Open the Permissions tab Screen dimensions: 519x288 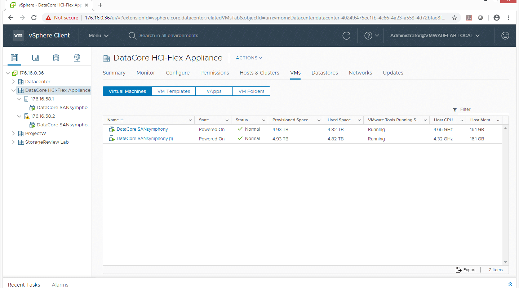click(x=215, y=73)
